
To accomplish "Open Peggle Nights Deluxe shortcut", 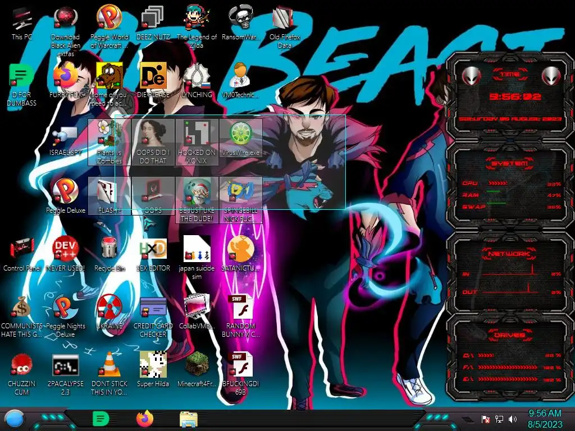I will click(65, 316).
